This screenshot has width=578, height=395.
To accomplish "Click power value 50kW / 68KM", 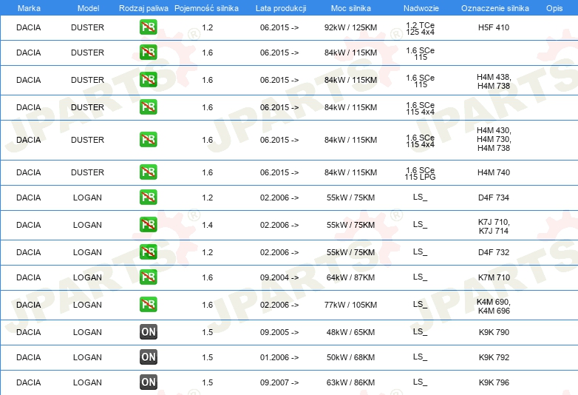I will click(350, 357).
